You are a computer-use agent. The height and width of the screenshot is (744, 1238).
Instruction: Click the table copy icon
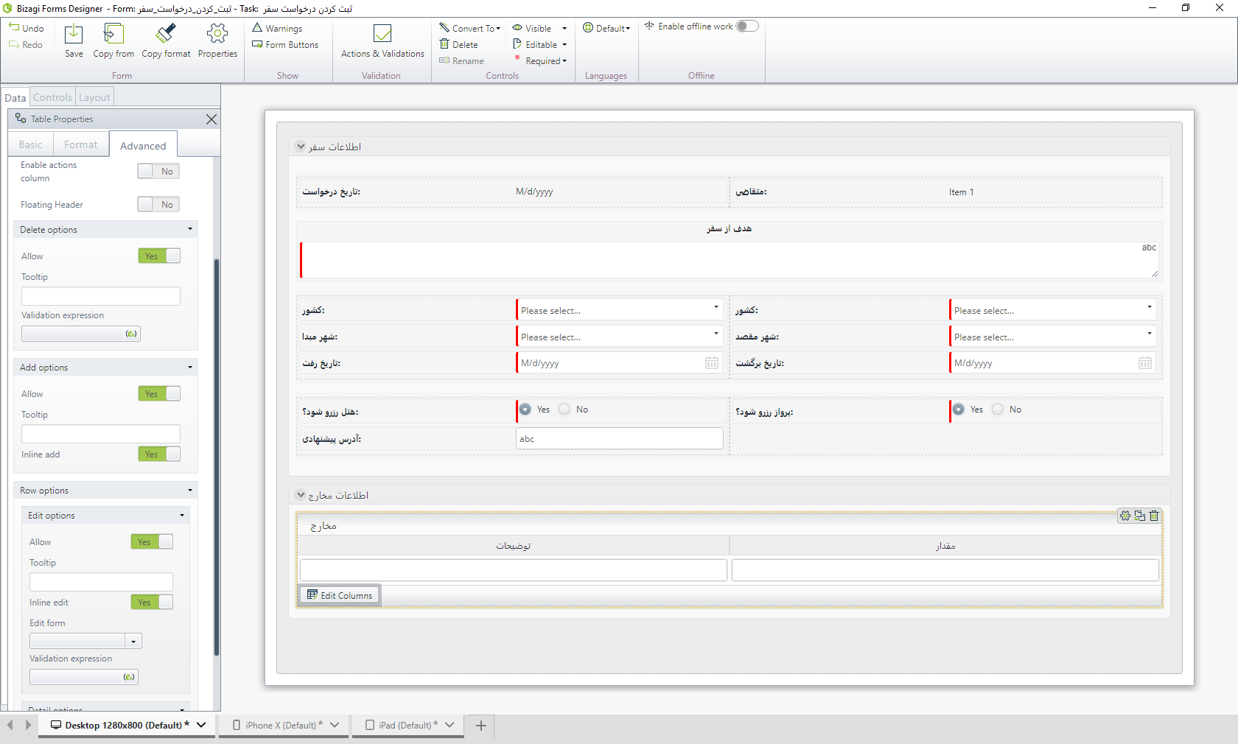tap(1140, 516)
